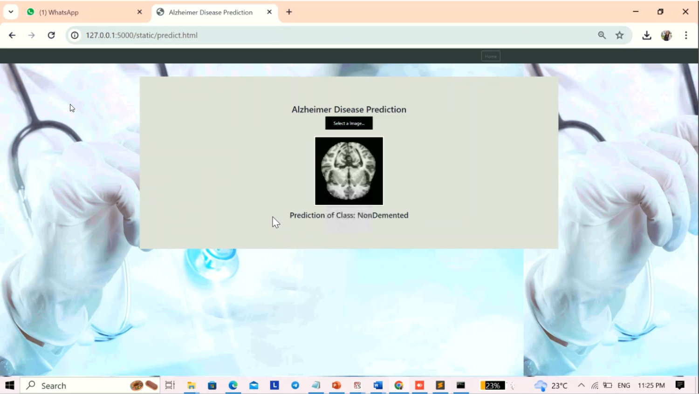Close the Alzheimer Disease Prediction tab
Viewport: 699px width, 394px height.
pos(269,12)
